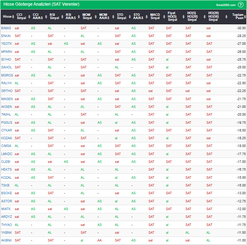Click sort arrows next to MACD Sinyal
The image size is (247, 245).
tap(163, 17)
